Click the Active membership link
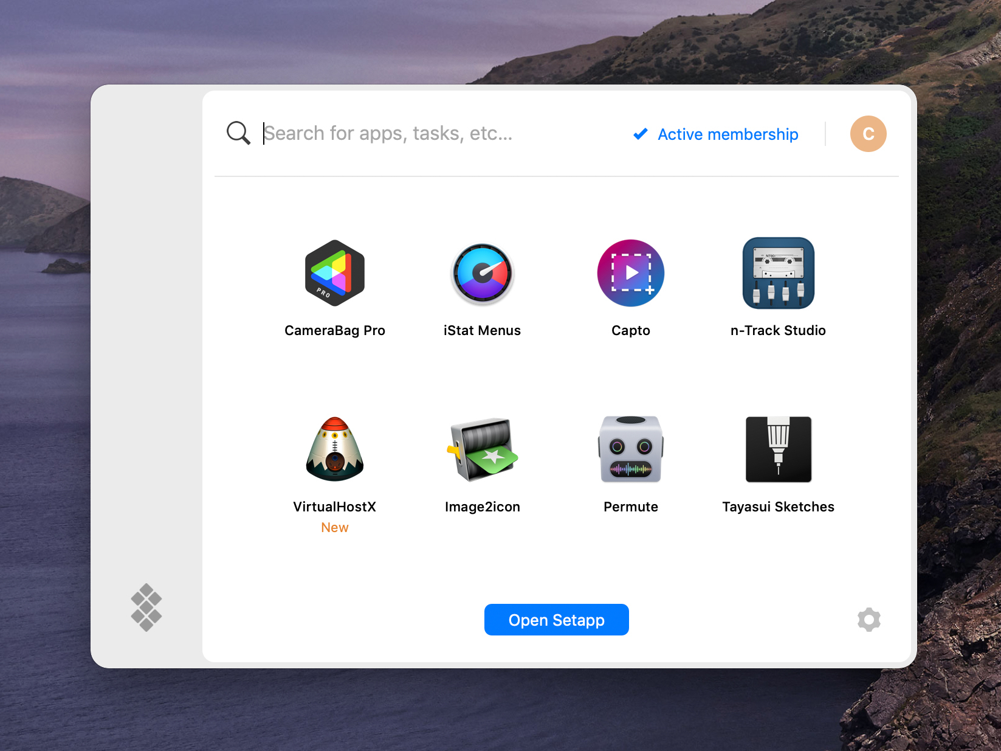The image size is (1001, 751). point(728,134)
